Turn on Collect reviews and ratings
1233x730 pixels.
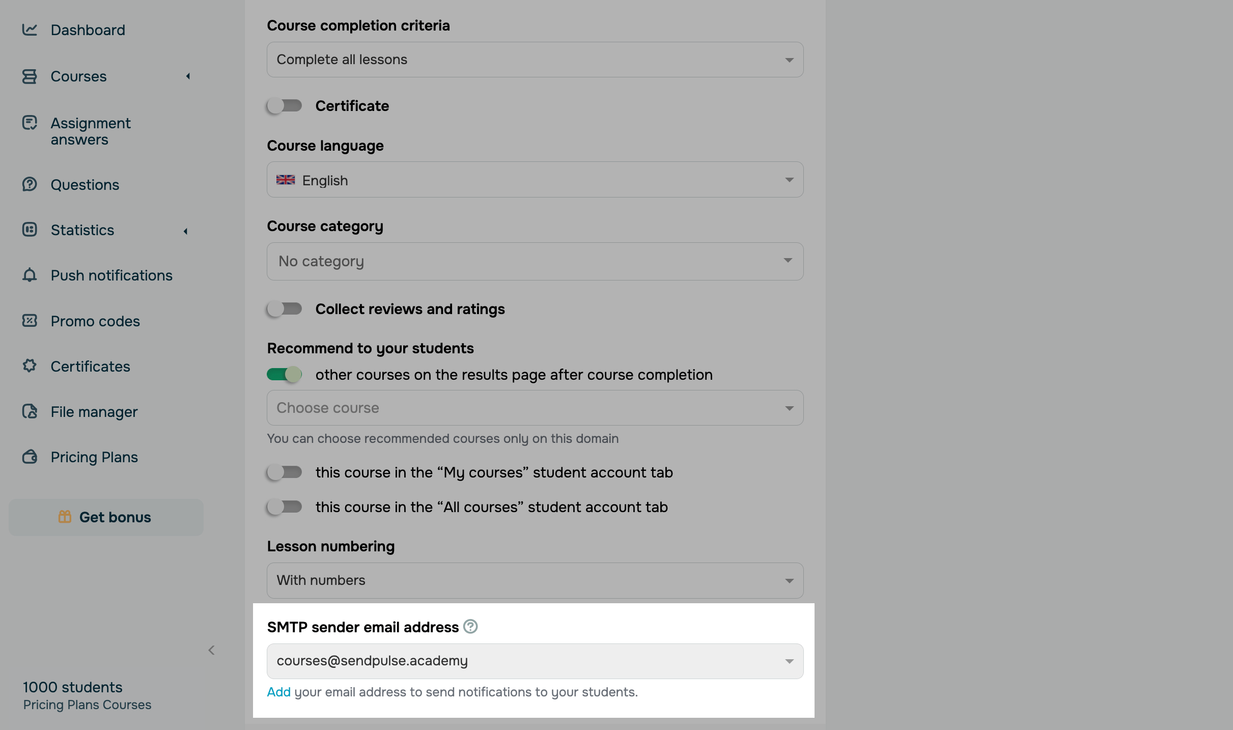285,309
